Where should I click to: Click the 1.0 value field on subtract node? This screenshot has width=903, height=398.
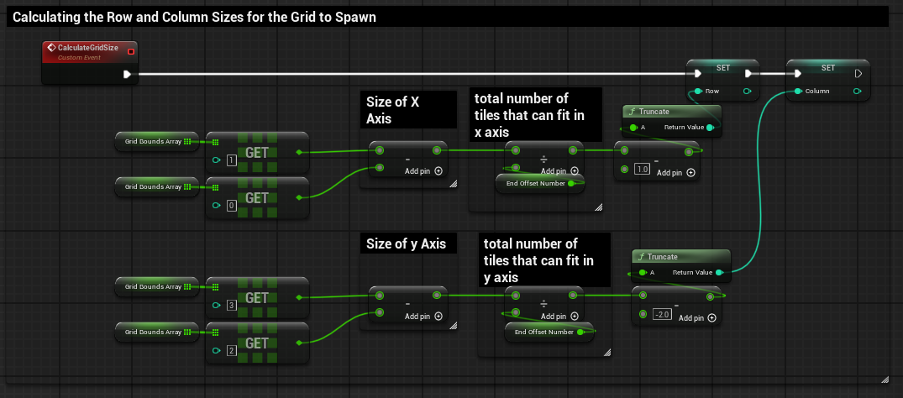click(x=643, y=170)
